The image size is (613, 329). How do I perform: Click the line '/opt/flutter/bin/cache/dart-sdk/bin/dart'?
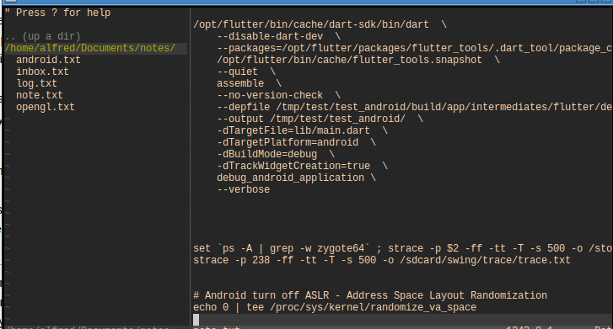320,24
